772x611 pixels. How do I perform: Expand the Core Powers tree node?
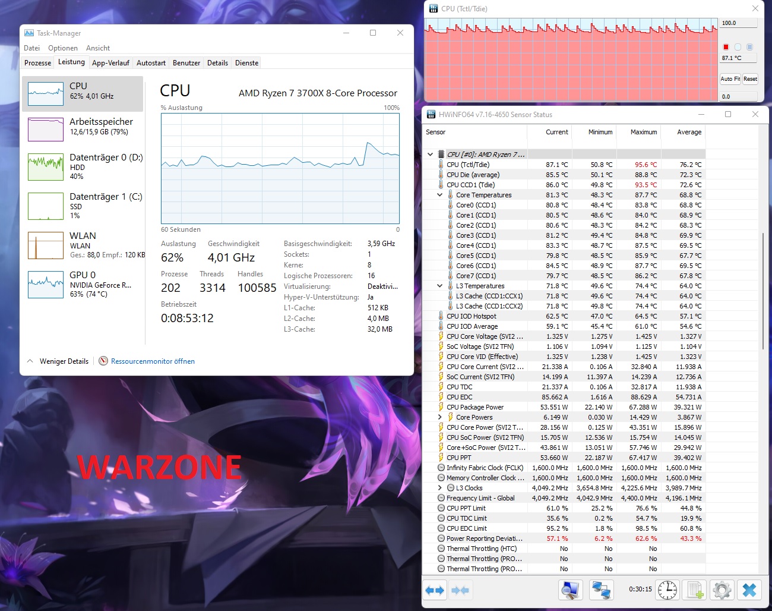pyautogui.click(x=440, y=417)
